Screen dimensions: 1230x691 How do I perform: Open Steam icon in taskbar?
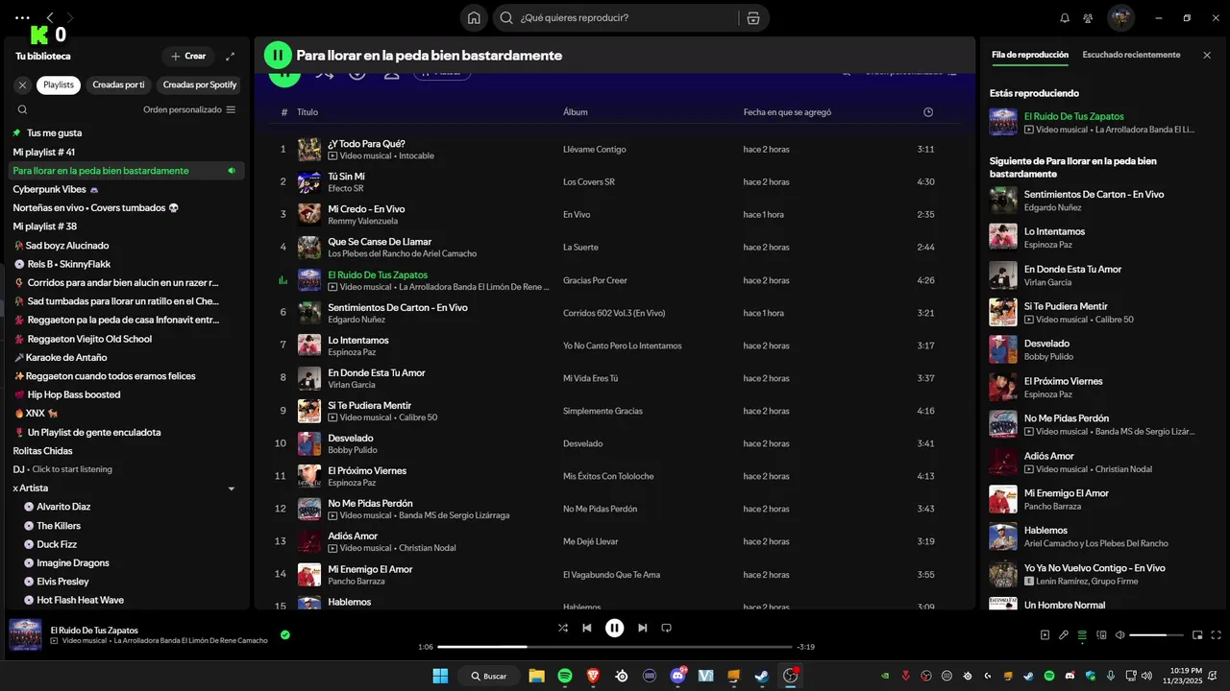pos(761,676)
